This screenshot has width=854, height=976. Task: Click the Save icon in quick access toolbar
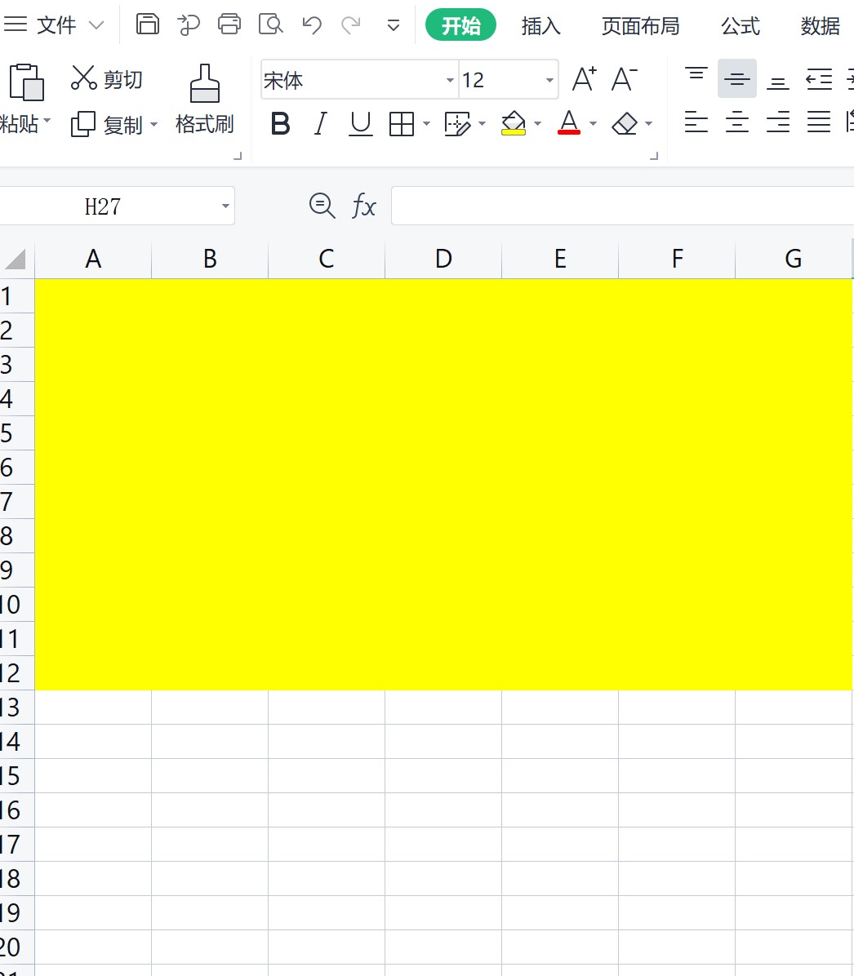pyautogui.click(x=148, y=24)
